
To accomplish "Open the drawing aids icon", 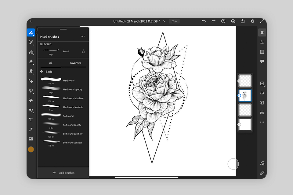I will click(x=262, y=163).
